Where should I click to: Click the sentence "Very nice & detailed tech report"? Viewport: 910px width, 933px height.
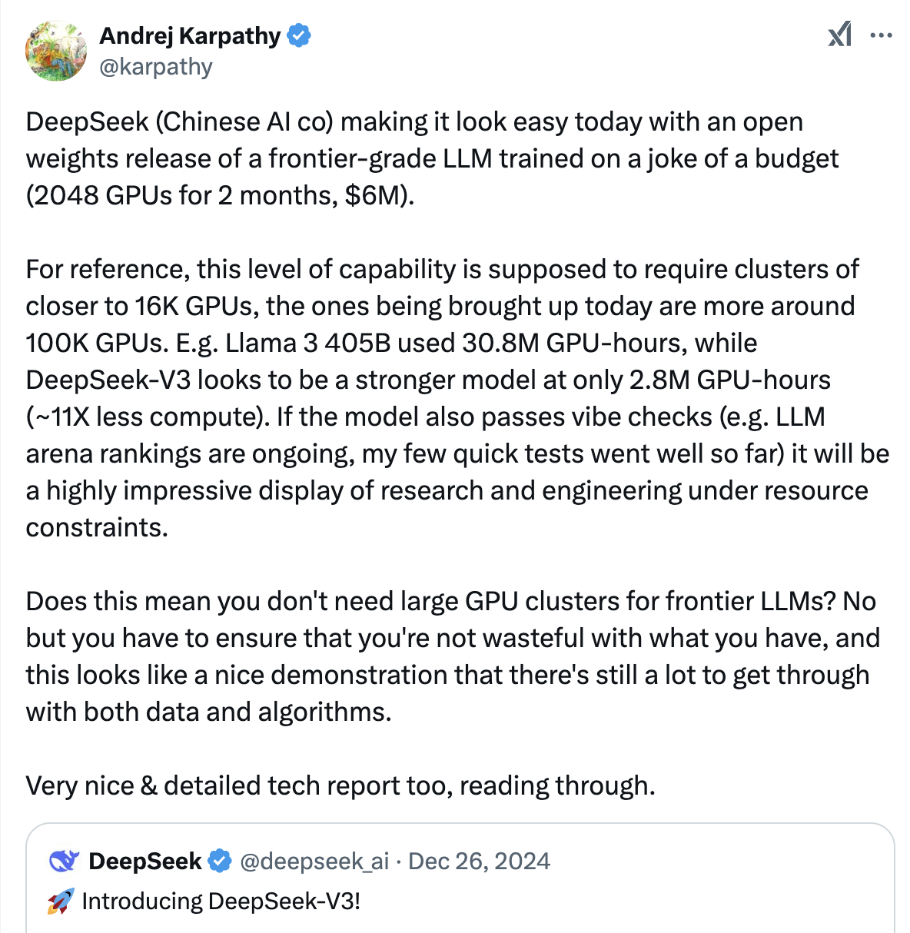pos(340,785)
